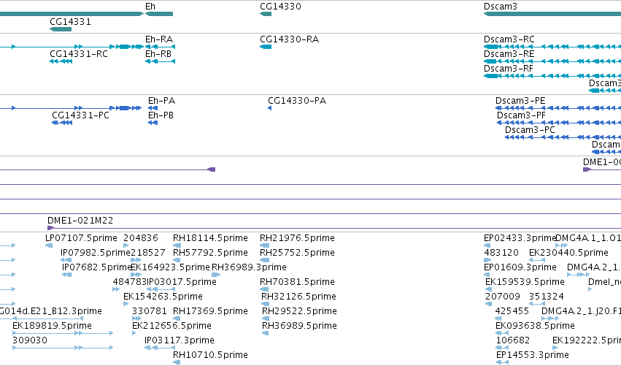Select the Eh-RB transcript arrows
Image resolution: width=621 pixels, height=366 pixels.
(160, 61)
